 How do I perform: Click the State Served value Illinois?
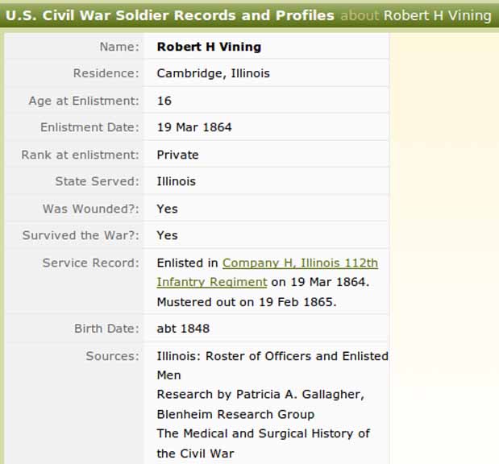point(176,181)
